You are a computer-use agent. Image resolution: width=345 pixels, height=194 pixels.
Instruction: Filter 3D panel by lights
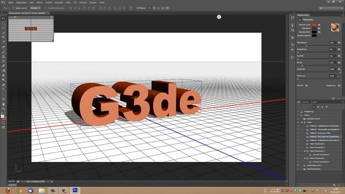tap(327, 107)
